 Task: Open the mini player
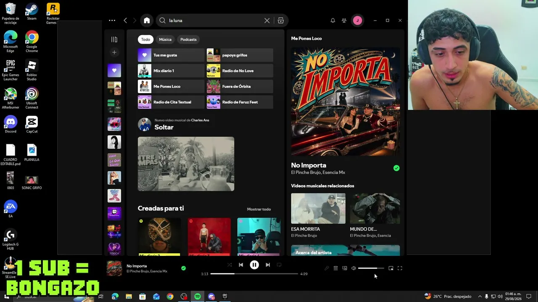(x=391, y=268)
